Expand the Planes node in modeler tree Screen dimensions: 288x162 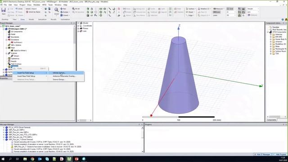(78, 28)
